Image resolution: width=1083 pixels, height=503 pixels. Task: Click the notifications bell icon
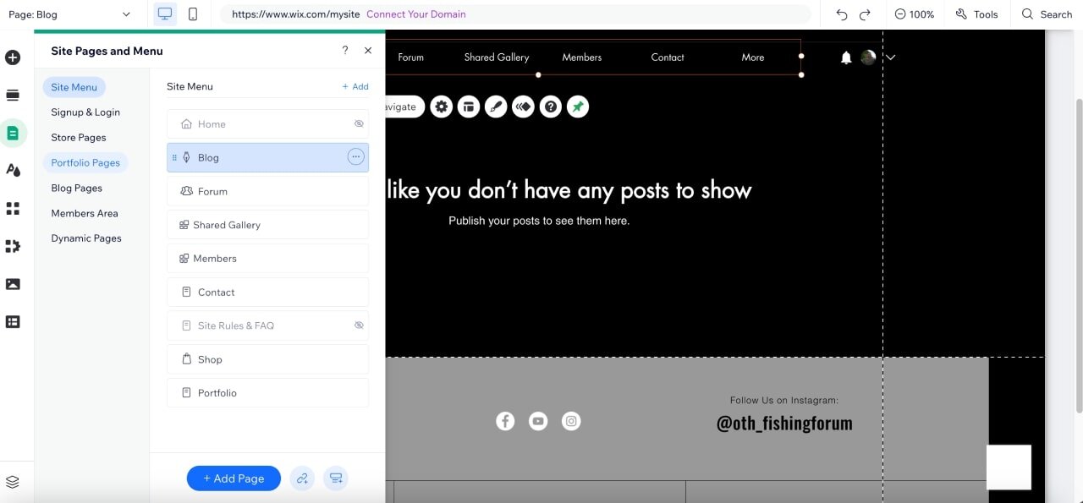(846, 57)
